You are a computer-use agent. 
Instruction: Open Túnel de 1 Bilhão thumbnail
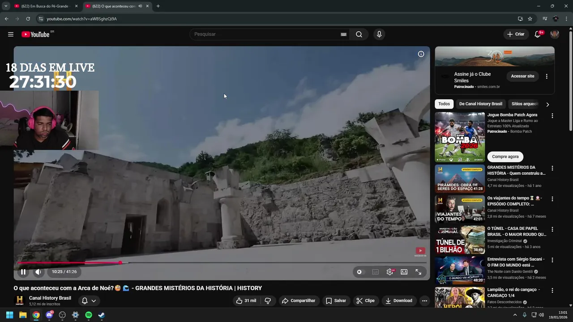460,240
